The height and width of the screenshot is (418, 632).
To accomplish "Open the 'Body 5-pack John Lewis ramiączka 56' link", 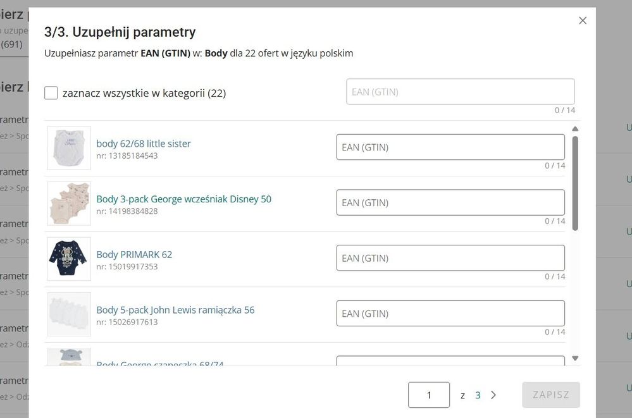I will coord(175,310).
